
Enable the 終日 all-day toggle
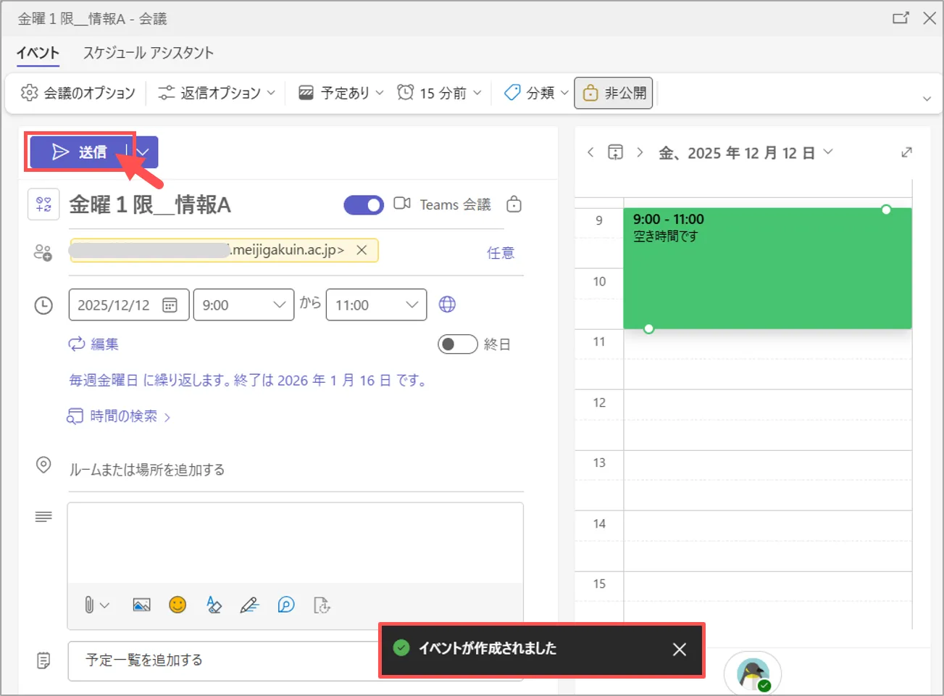click(x=457, y=344)
